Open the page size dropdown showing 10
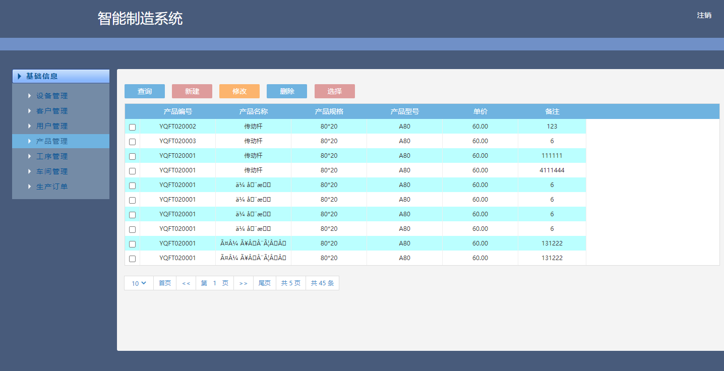 click(139, 283)
